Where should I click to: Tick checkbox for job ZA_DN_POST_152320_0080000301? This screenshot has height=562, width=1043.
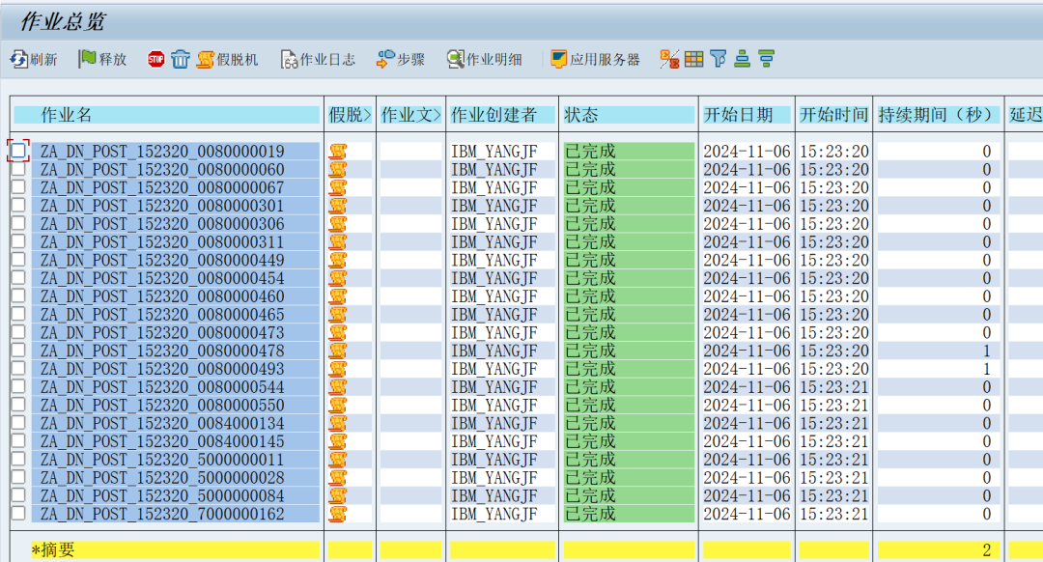(18, 205)
